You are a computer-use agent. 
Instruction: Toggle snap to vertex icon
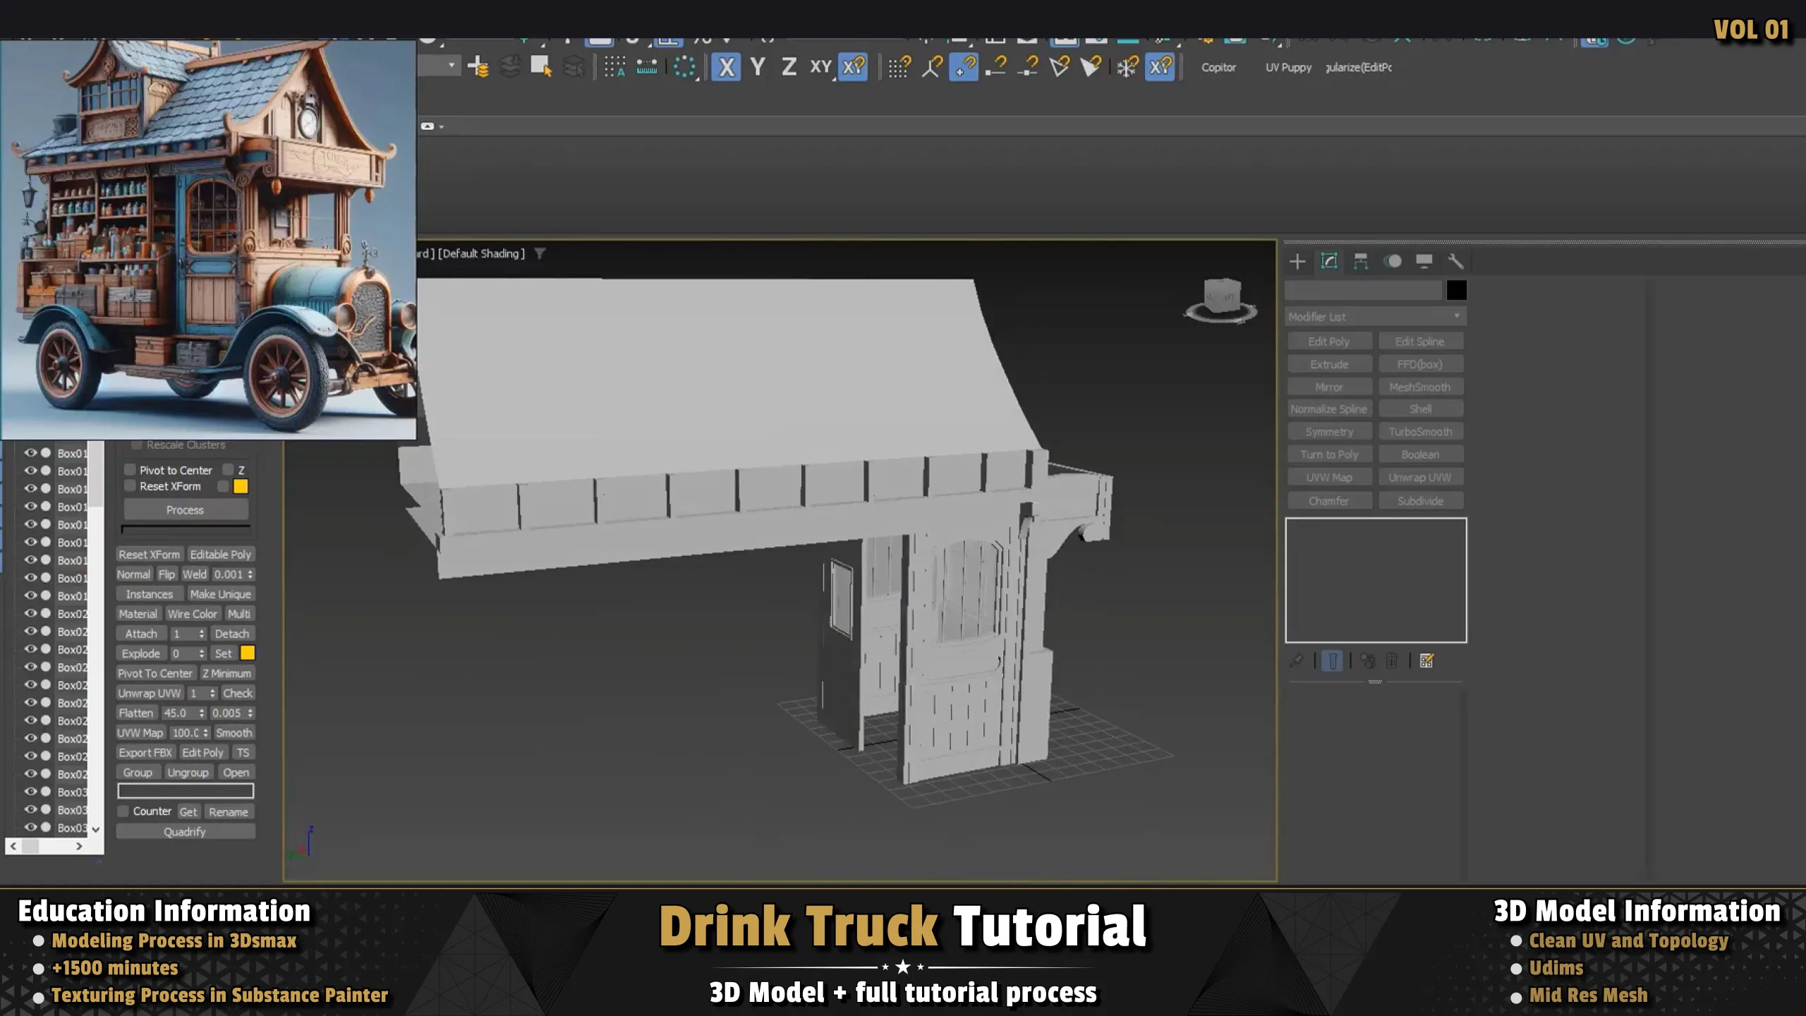[x=964, y=68]
